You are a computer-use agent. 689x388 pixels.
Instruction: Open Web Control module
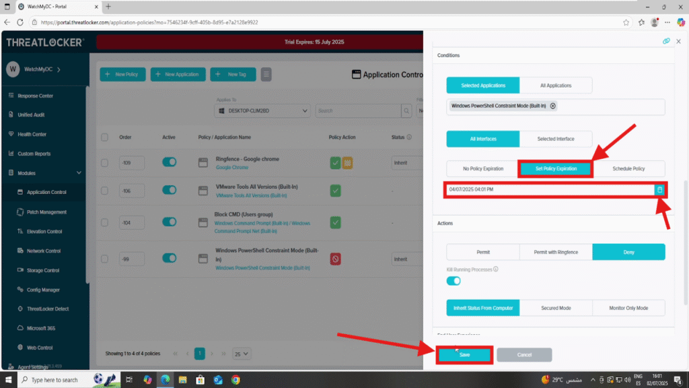click(x=40, y=348)
